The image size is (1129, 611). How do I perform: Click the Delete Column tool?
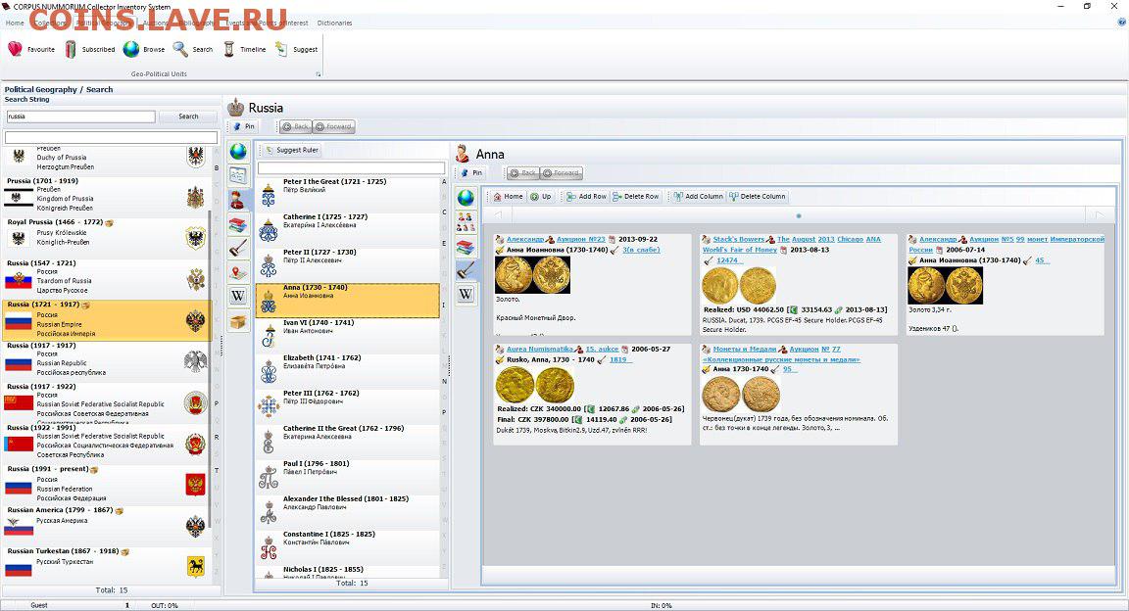pos(758,197)
